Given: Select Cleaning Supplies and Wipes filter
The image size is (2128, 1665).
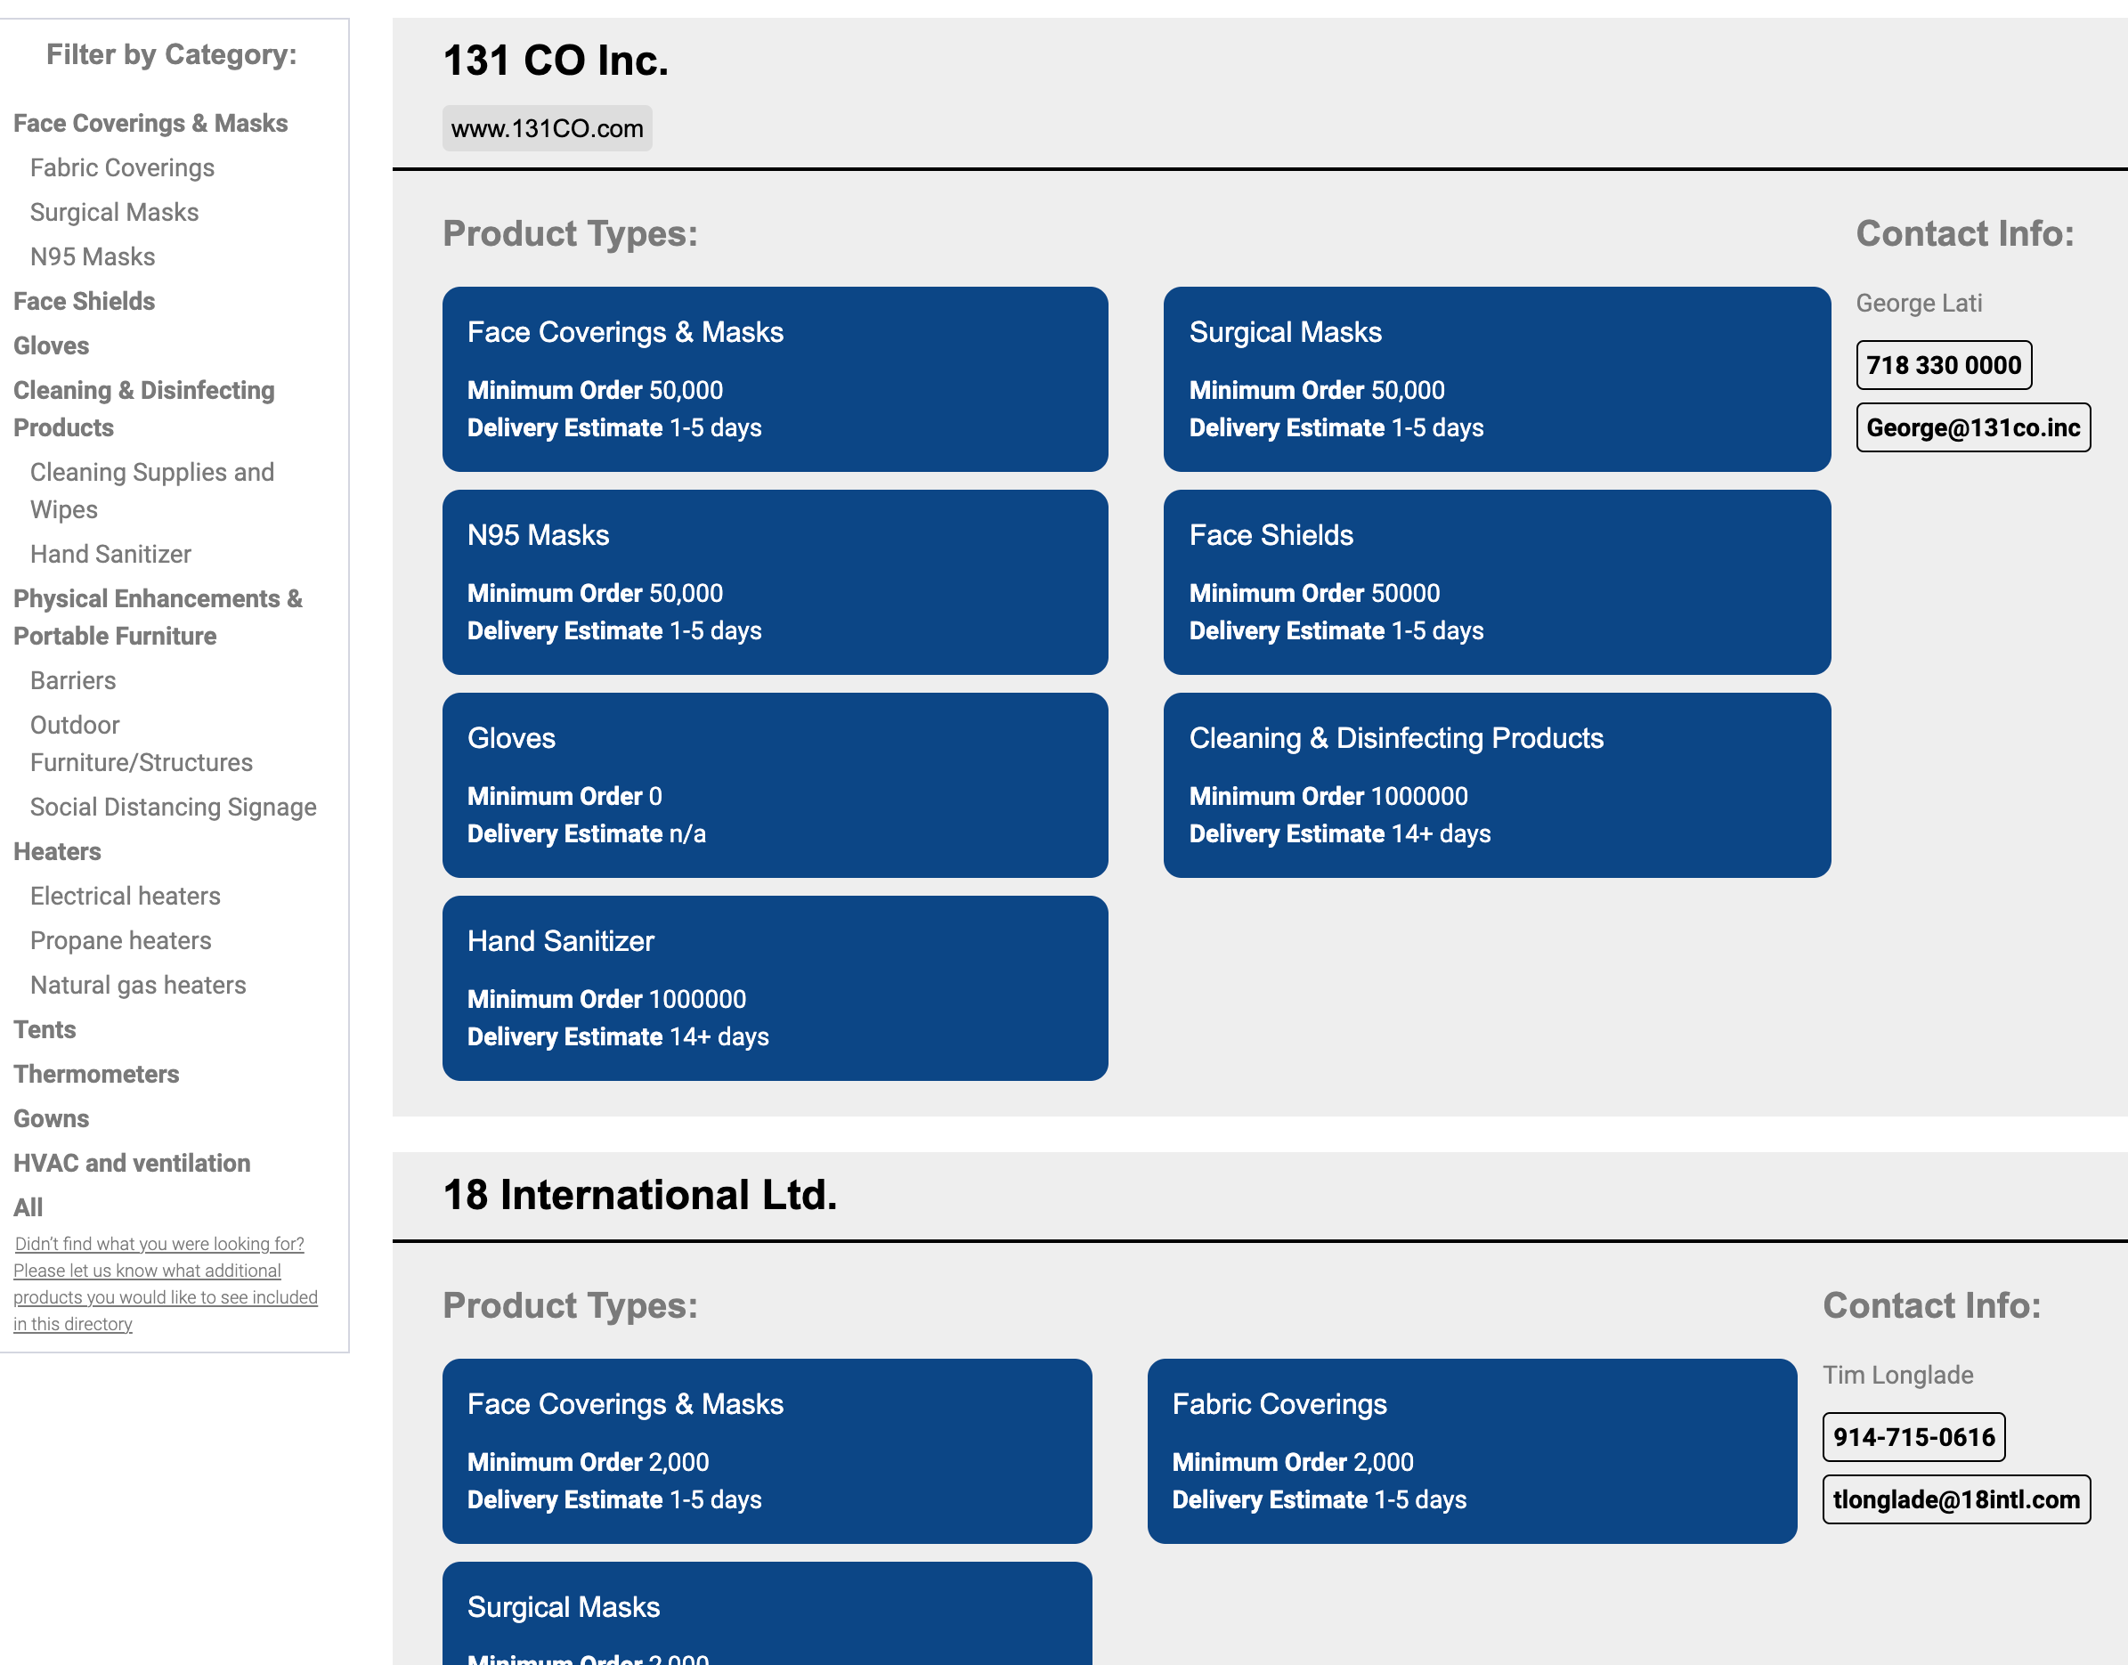Looking at the screenshot, I should click(x=152, y=491).
